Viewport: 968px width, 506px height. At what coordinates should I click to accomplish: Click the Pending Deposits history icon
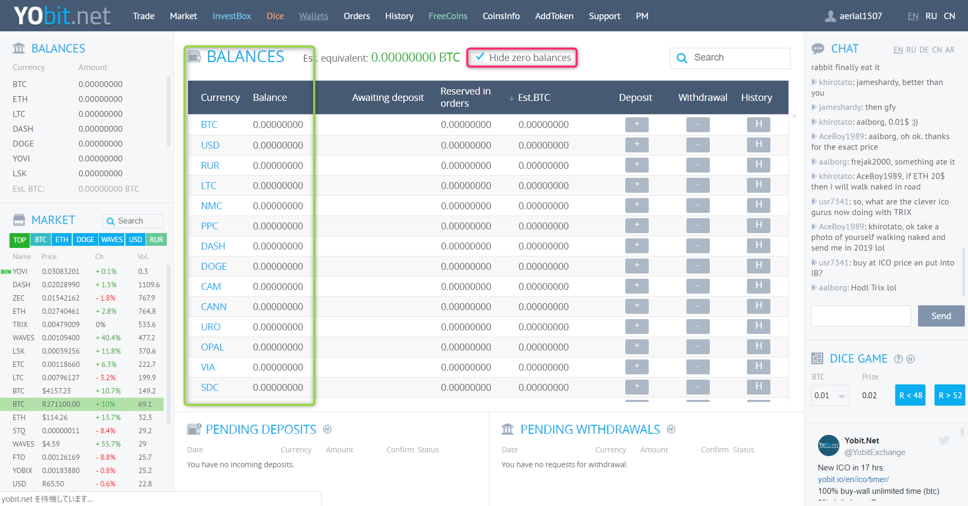coord(327,429)
